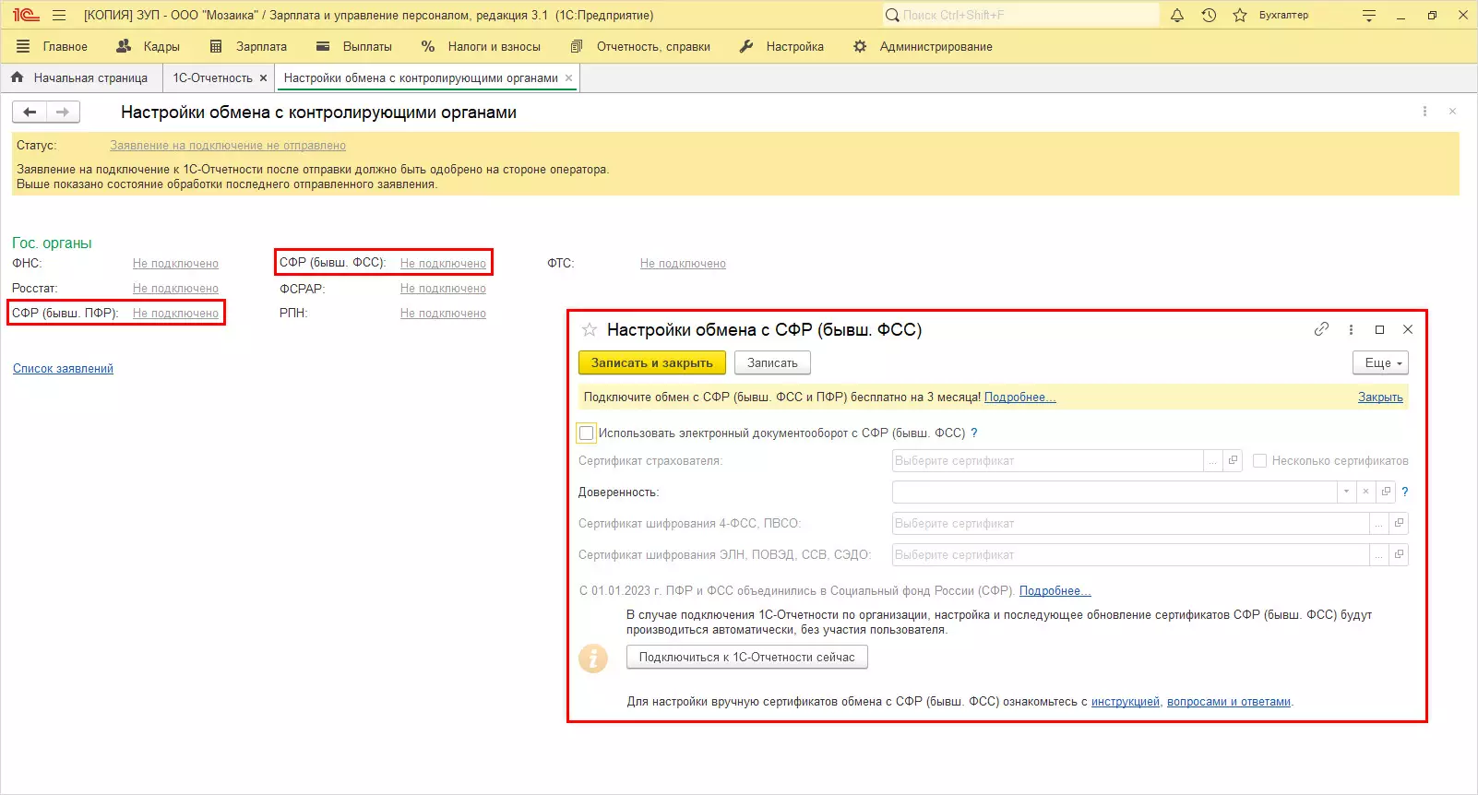This screenshot has width=1478, height=795.
Task: Open the notifications bell
Action: tap(1177, 16)
